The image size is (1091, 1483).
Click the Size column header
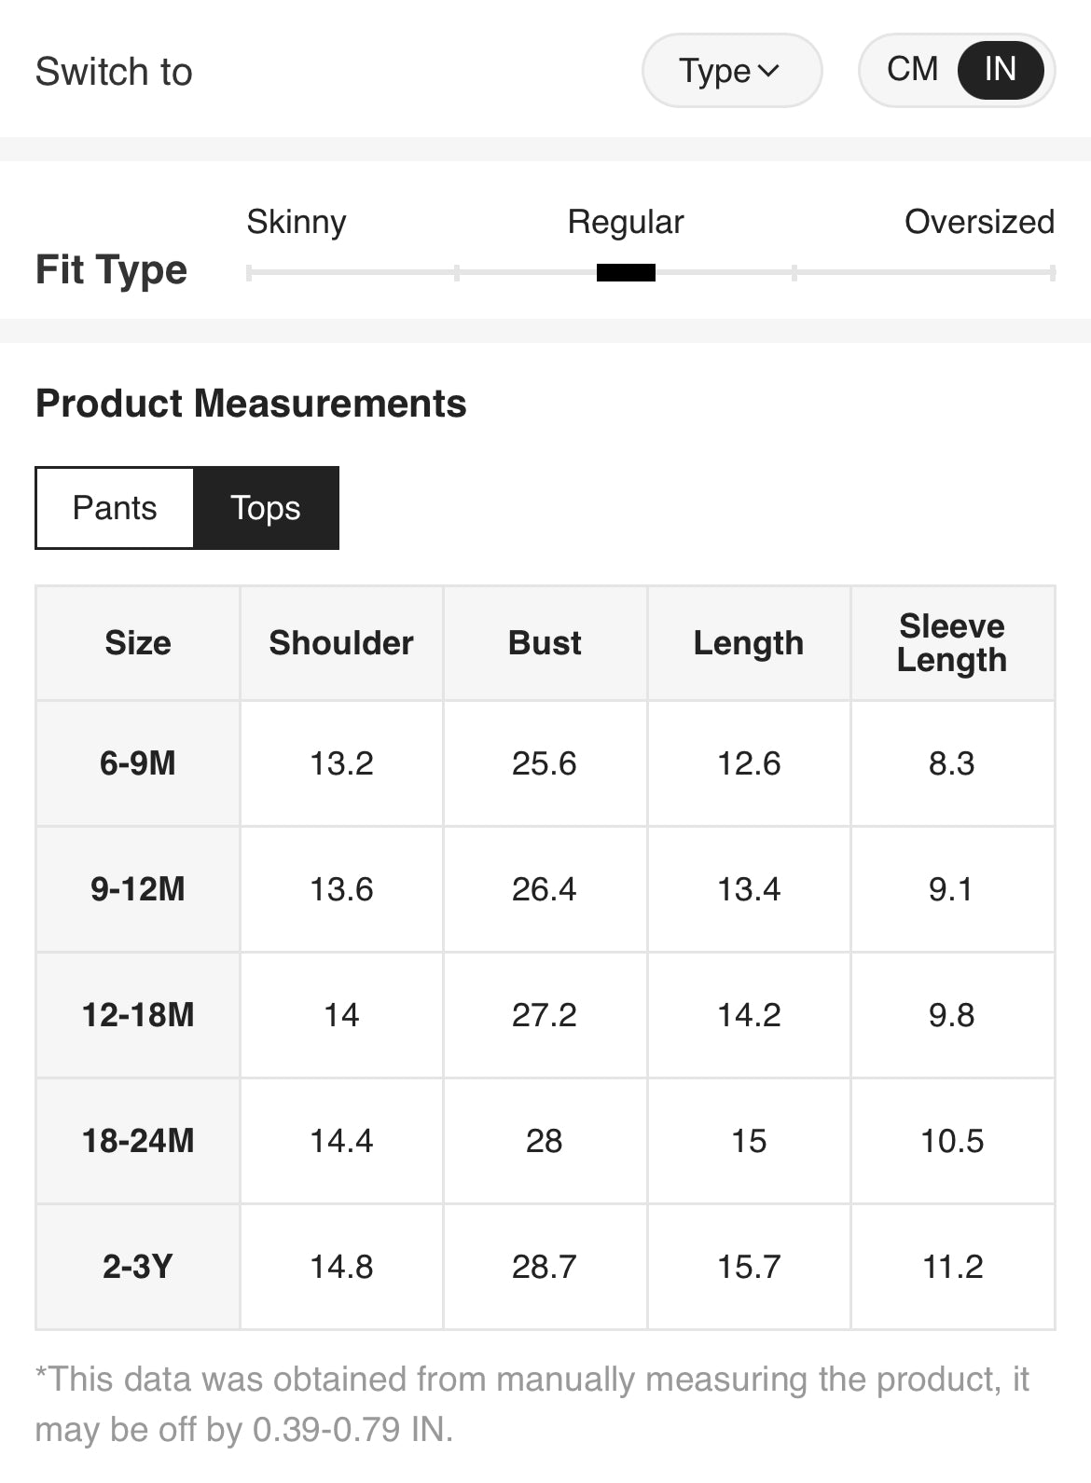pyautogui.click(x=138, y=643)
